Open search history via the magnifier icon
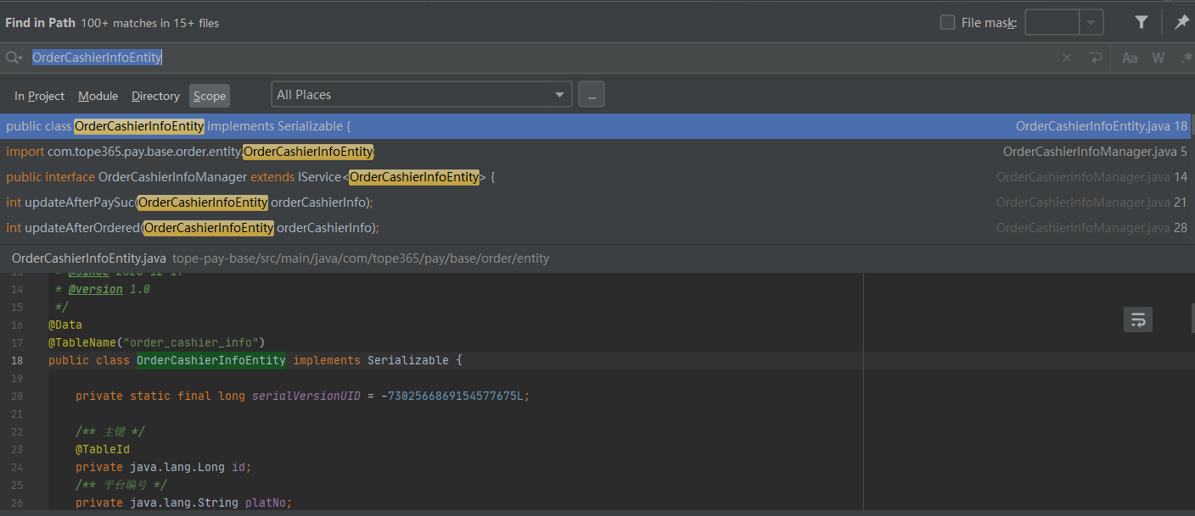 pyautogui.click(x=14, y=58)
